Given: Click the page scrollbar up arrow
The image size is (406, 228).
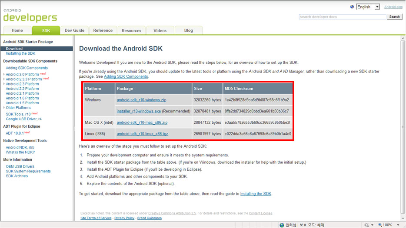Looking at the screenshot, I should pos(403,38).
